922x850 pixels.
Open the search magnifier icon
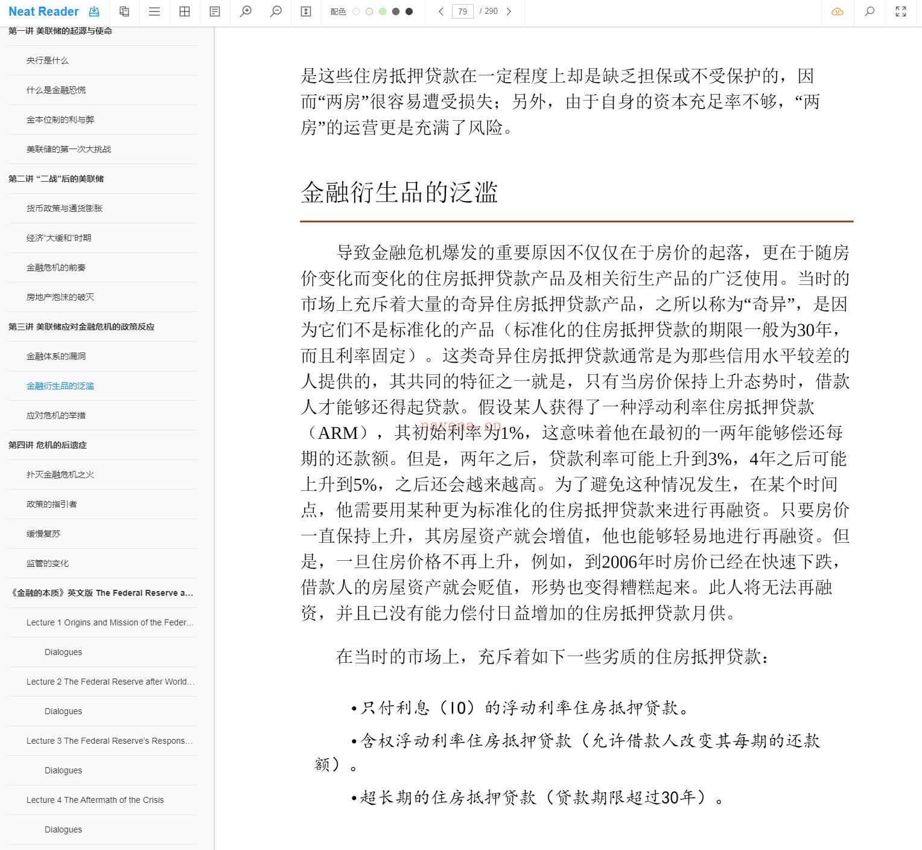870,11
